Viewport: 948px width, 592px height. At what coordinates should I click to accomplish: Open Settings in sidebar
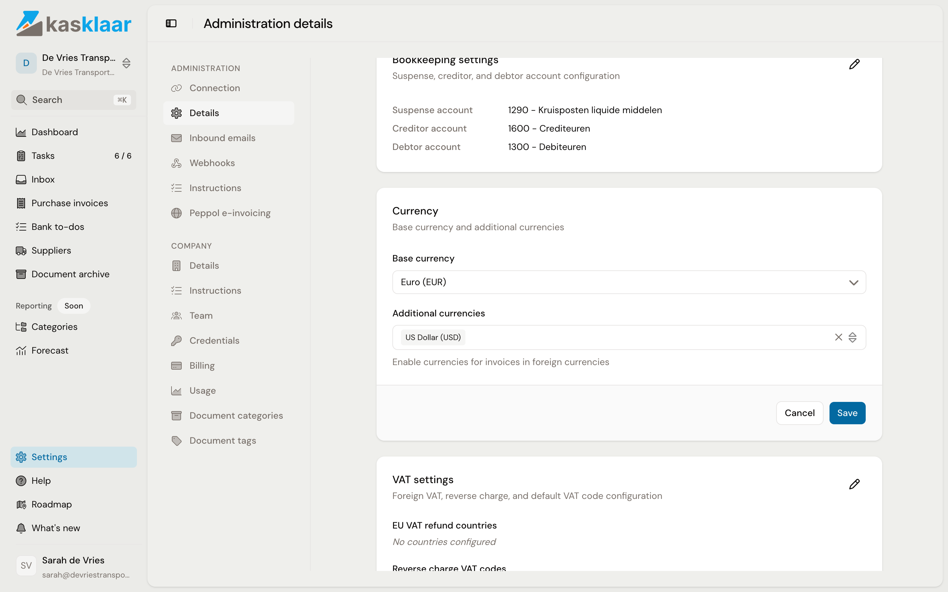(x=74, y=457)
